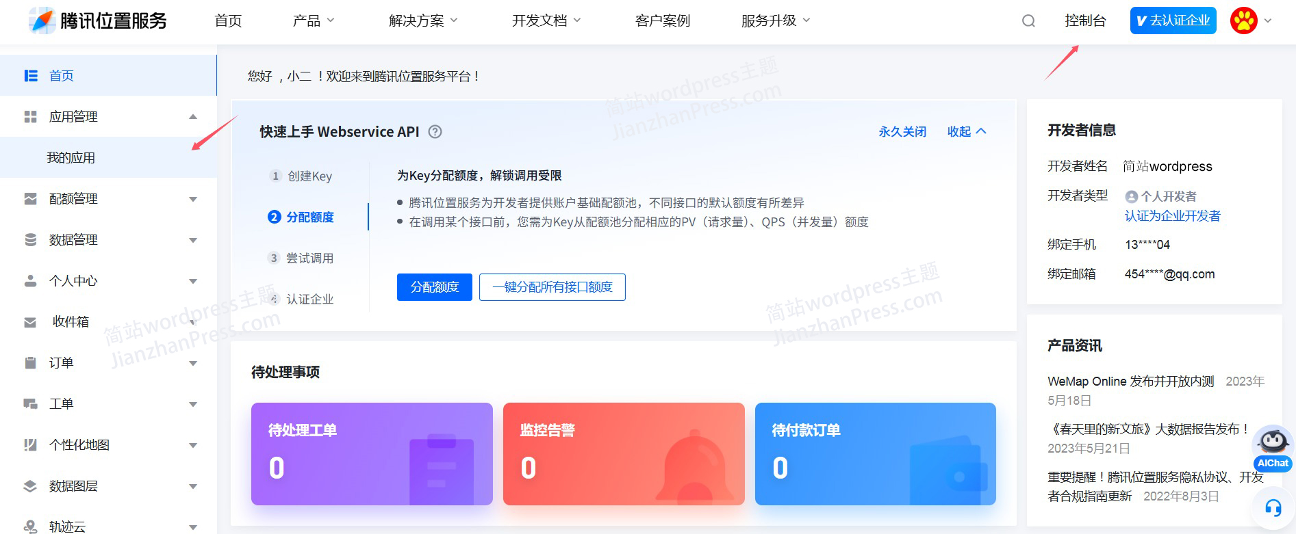
Task: Open 客户案例 in top navigation
Action: point(663,21)
